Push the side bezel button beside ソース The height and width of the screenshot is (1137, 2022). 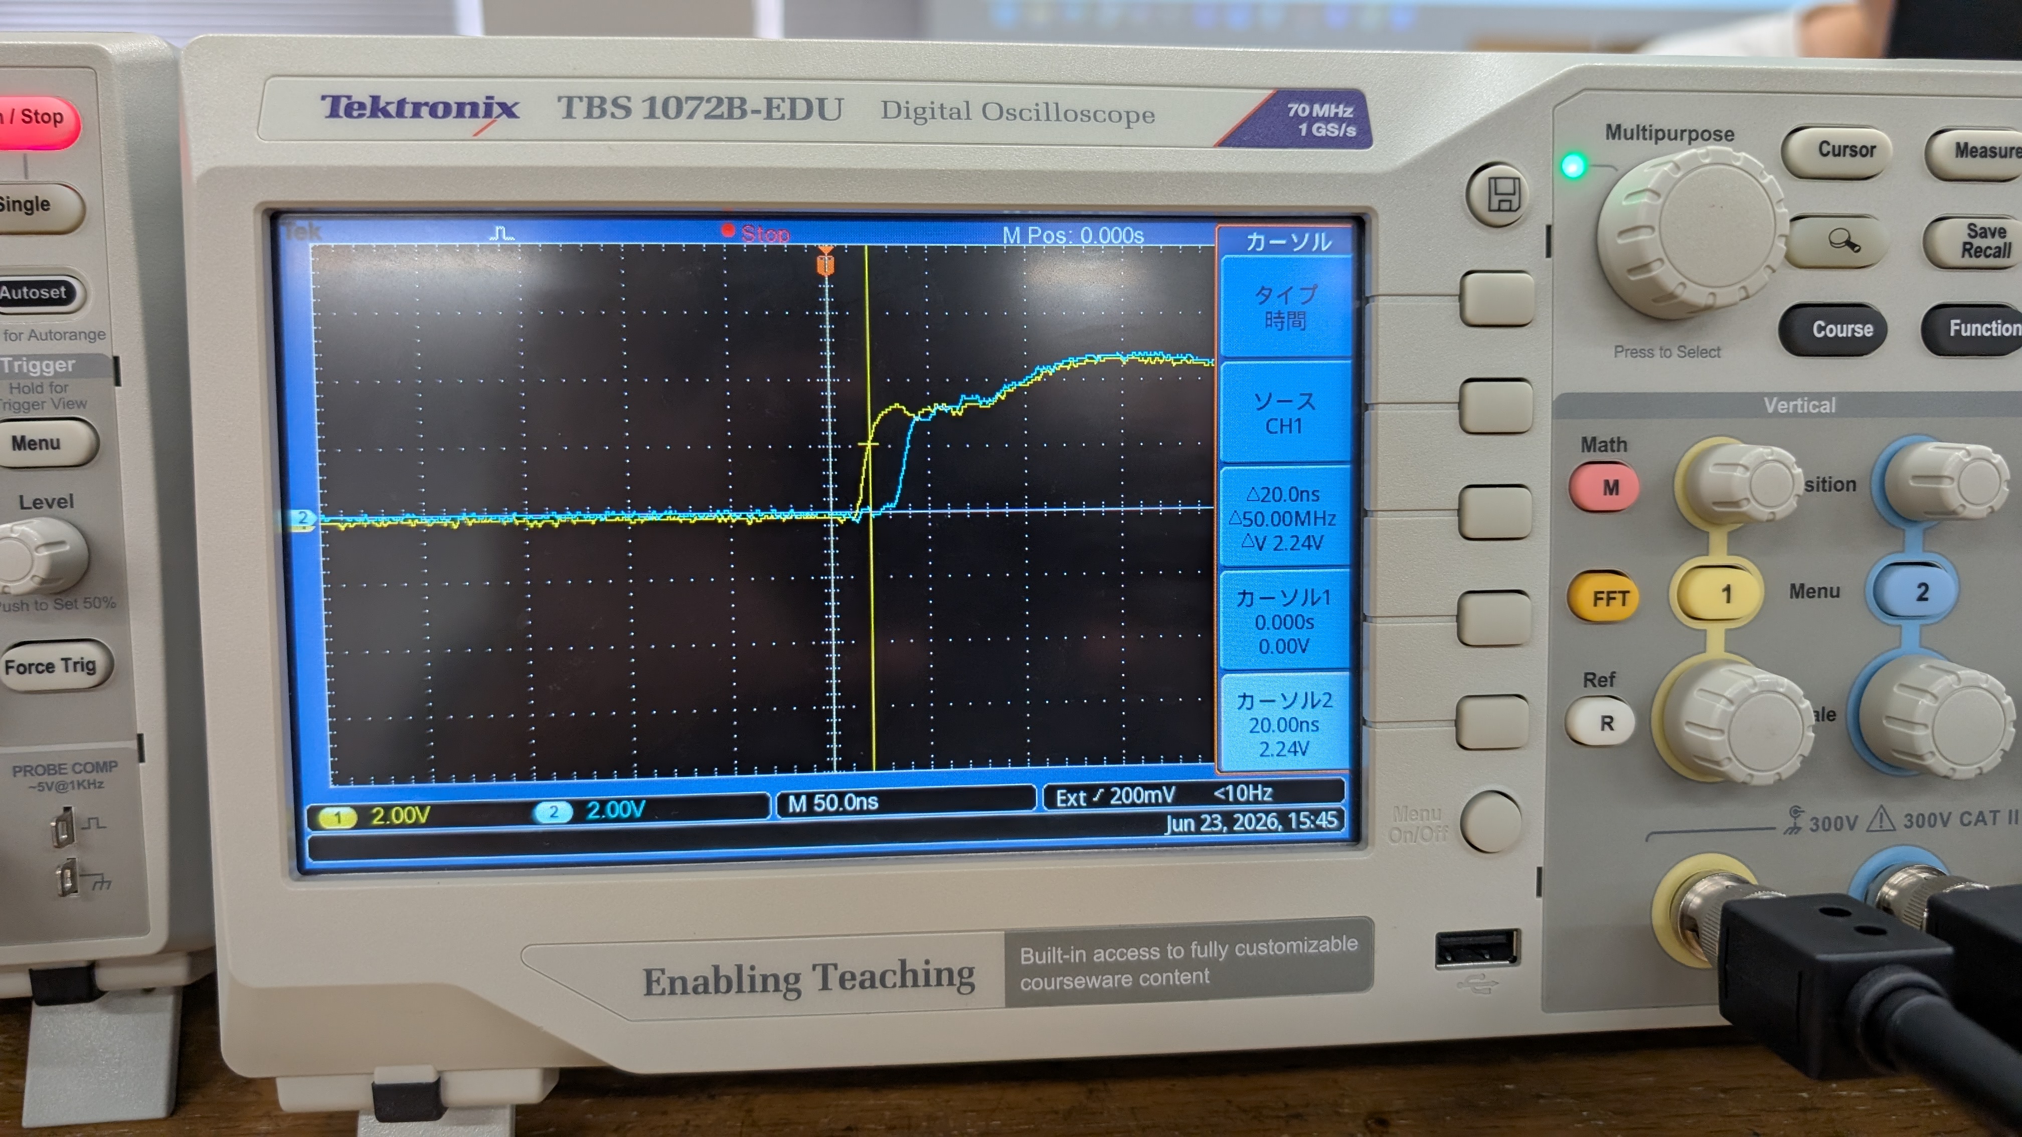[x=1496, y=407]
